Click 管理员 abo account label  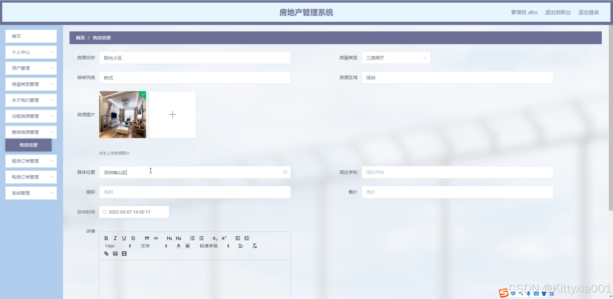524,12
